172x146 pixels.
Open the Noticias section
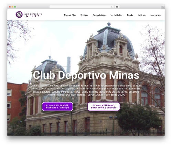click(141, 15)
